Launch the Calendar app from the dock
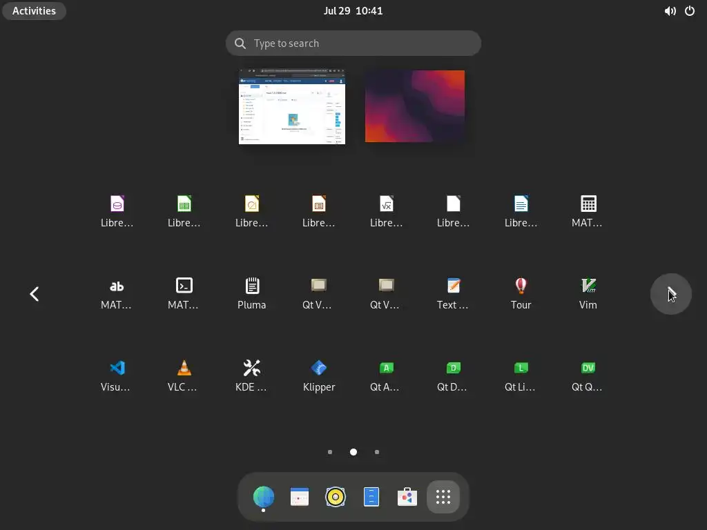Image resolution: width=707 pixels, height=530 pixels. [300, 497]
